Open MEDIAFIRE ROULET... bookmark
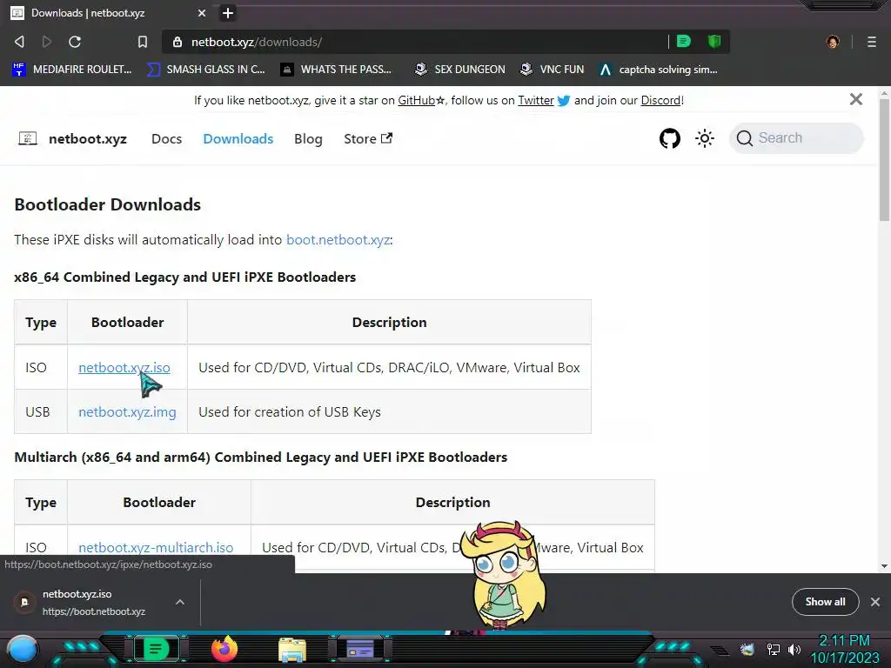891x668 pixels. coord(71,70)
